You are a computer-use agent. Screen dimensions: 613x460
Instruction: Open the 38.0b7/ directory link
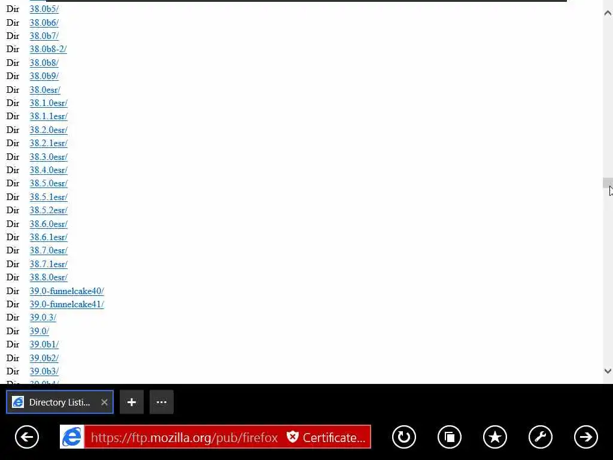click(x=44, y=35)
